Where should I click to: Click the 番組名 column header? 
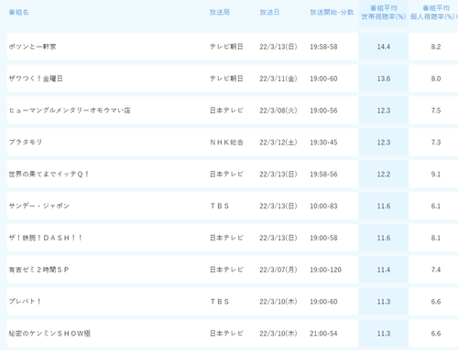tap(19, 13)
